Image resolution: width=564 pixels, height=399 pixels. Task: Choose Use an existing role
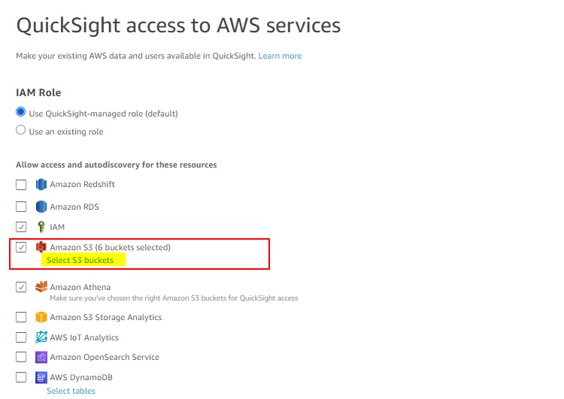21,130
